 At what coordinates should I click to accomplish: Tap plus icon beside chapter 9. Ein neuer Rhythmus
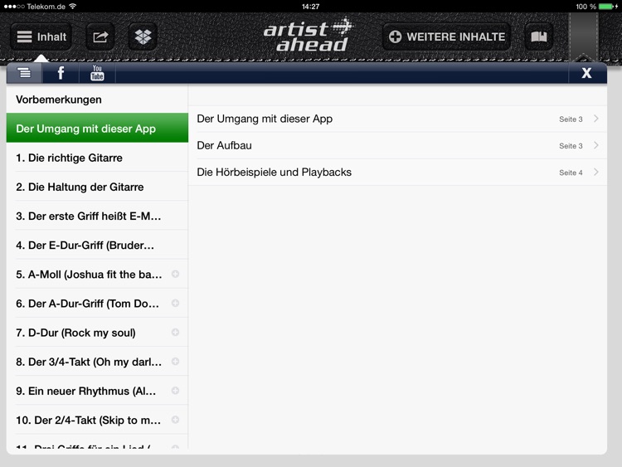175,391
